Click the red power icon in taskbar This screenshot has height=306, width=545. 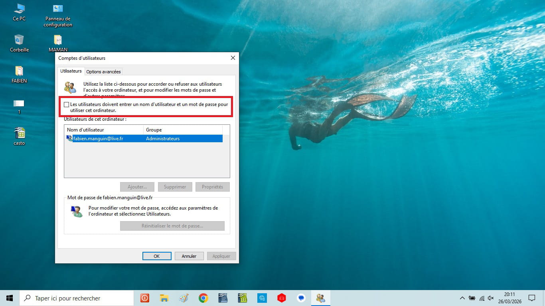pyautogui.click(x=144, y=298)
